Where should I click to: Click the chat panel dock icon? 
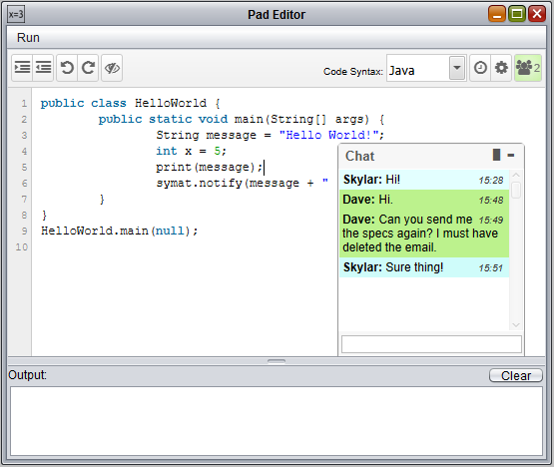496,155
